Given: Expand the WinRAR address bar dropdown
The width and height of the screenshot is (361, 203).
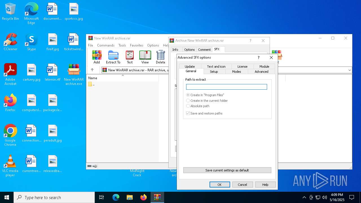Looking at the screenshot, I should coord(349,70).
